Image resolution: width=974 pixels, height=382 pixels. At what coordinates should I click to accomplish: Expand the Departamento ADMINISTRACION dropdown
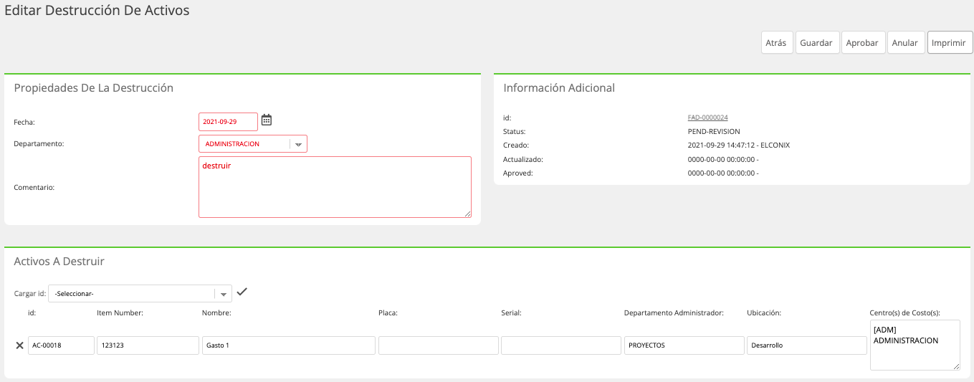coord(253,144)
